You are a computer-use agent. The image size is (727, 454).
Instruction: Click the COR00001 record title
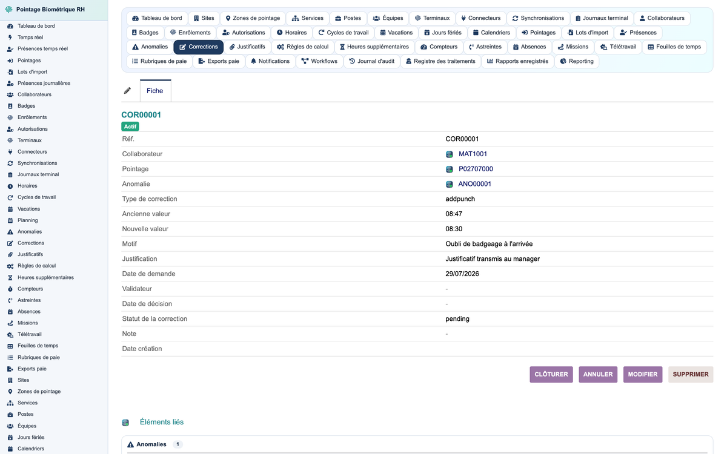click(141, 115)
